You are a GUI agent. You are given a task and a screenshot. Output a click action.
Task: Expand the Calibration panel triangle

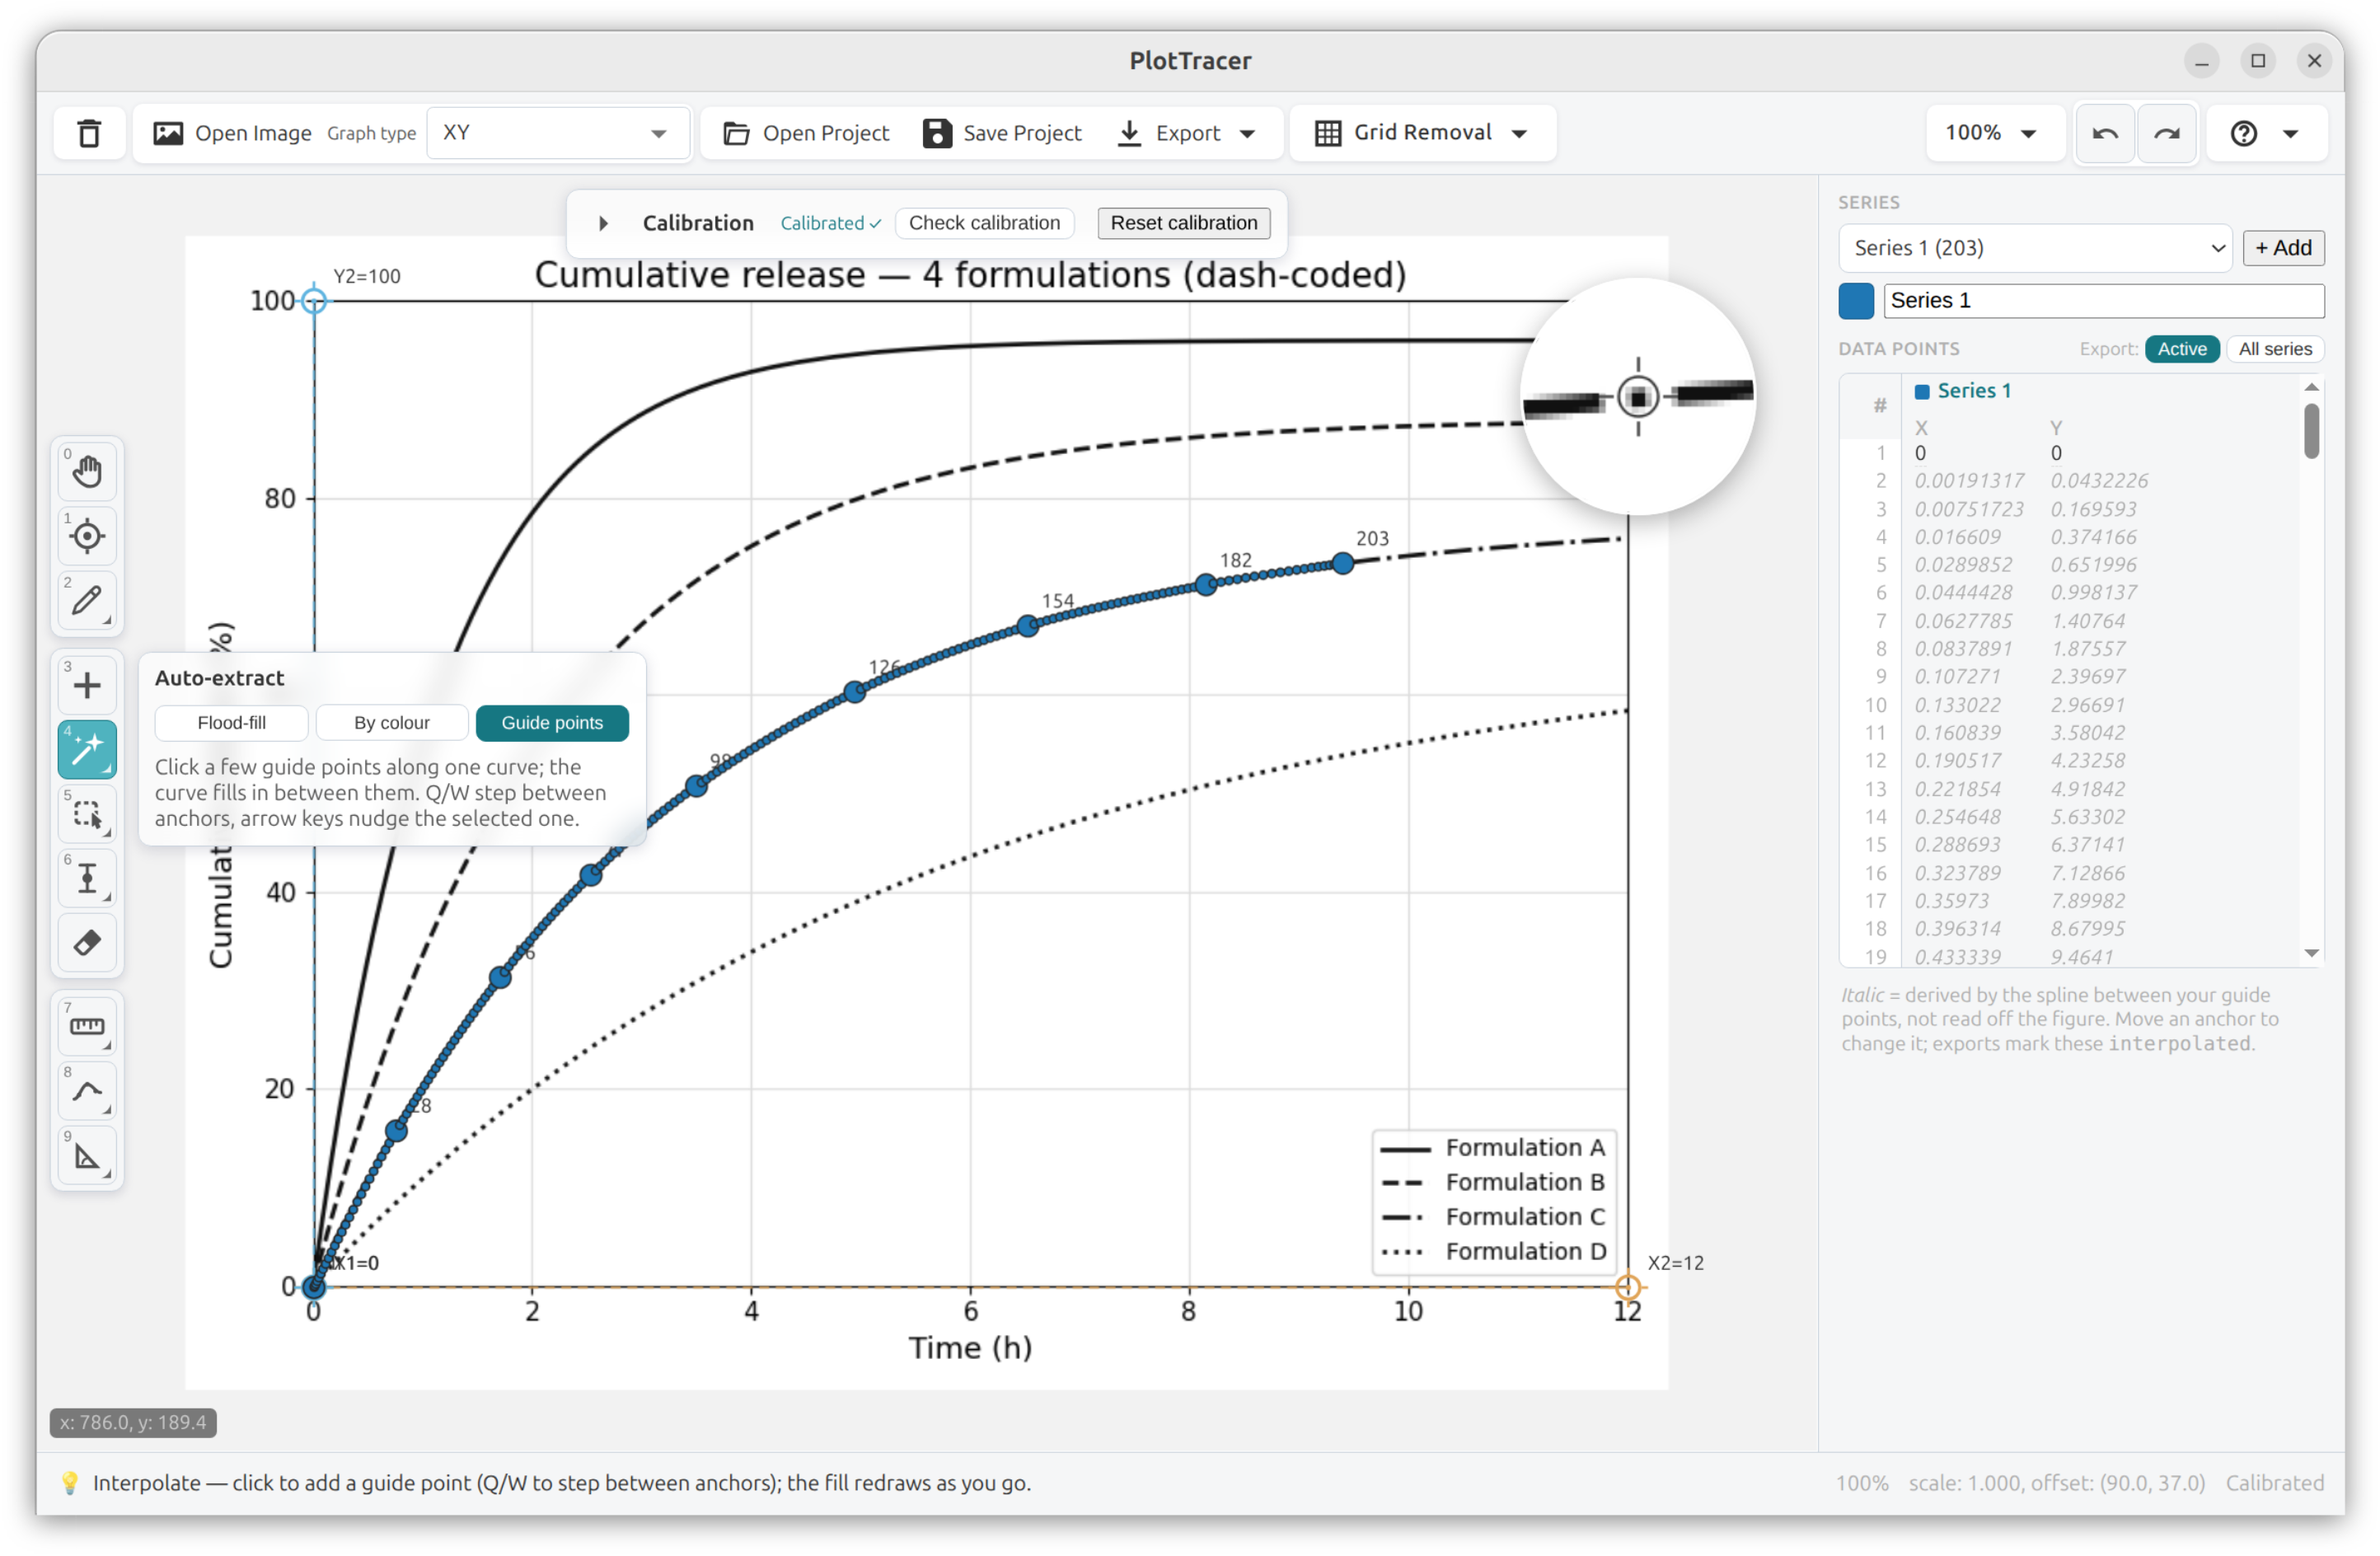[603, 223]
